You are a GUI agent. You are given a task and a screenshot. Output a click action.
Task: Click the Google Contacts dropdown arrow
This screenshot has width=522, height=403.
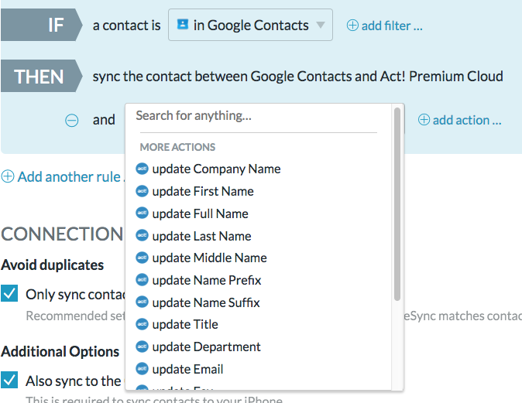click(320, 26)
